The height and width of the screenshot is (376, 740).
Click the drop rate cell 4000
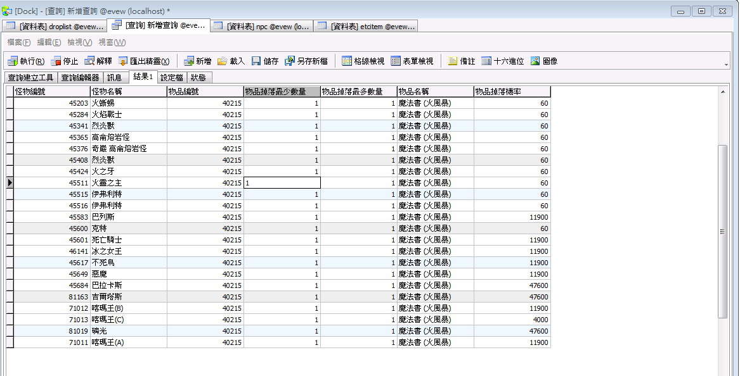click(x=512, y=320)
